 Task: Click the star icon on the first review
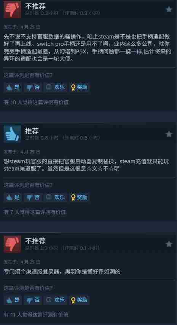pos(169,10)
